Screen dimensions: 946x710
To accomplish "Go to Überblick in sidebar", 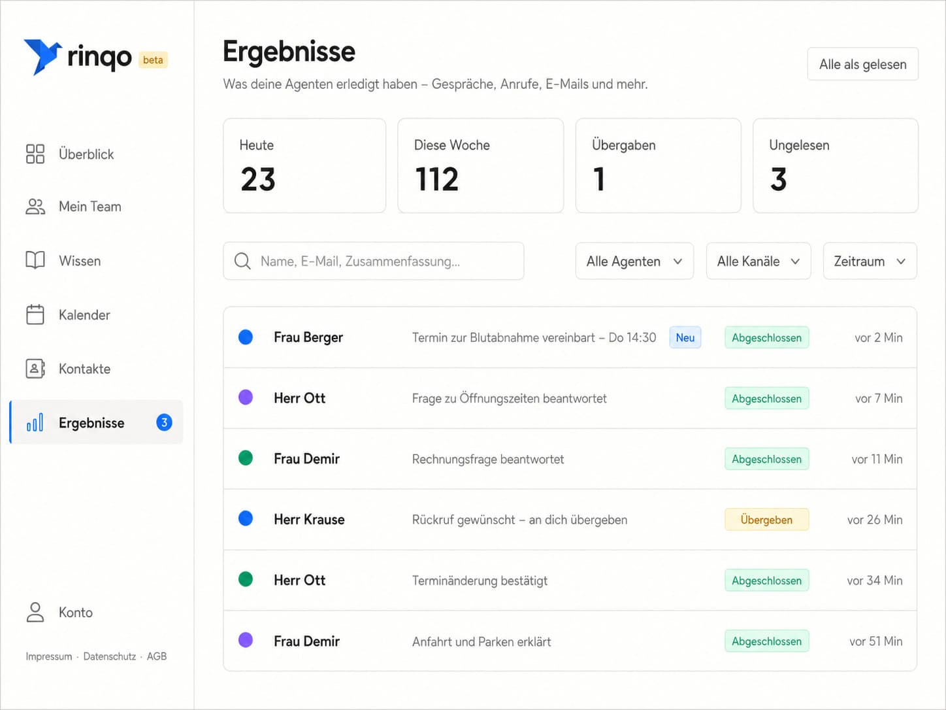I will click(96, 154).
